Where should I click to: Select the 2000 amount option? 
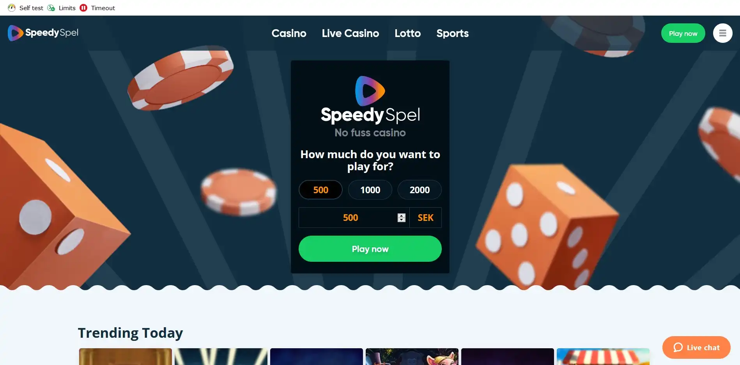(x=420, y=190)
